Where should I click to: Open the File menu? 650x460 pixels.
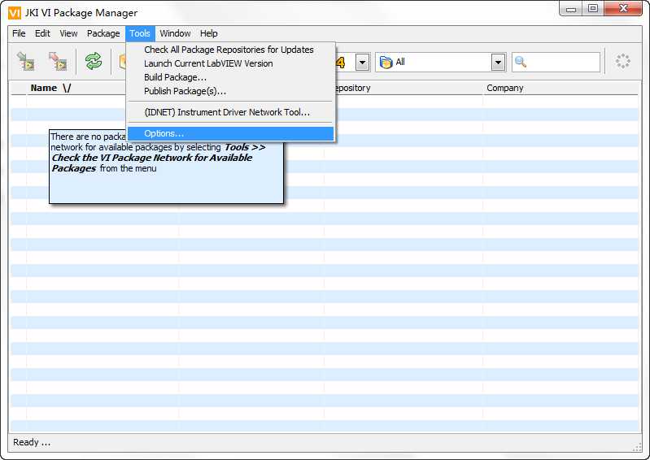19,33
